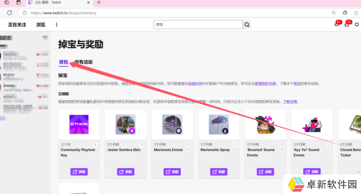Image resolution: width=361 pixels, height=194 pixels.
Task: Click the address bar URL
Action: pos(64,13)
